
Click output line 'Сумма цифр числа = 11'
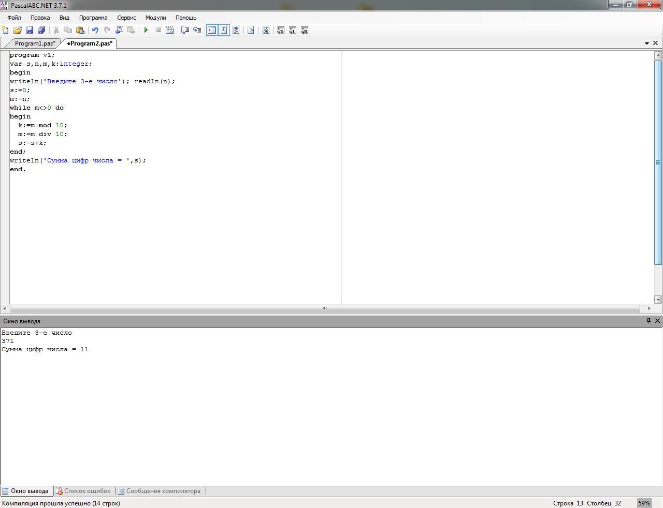pos(45,349)
